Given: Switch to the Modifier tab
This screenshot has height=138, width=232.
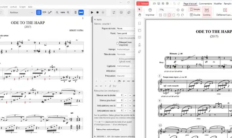Looking at the screenshot, I should [x=217, y=4].
